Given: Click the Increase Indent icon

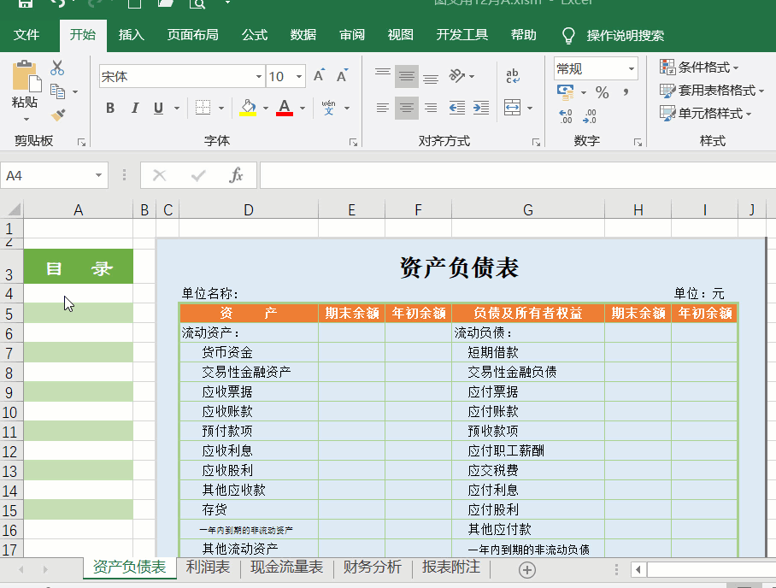Looking at the screenshot, I should click(480, 108).
